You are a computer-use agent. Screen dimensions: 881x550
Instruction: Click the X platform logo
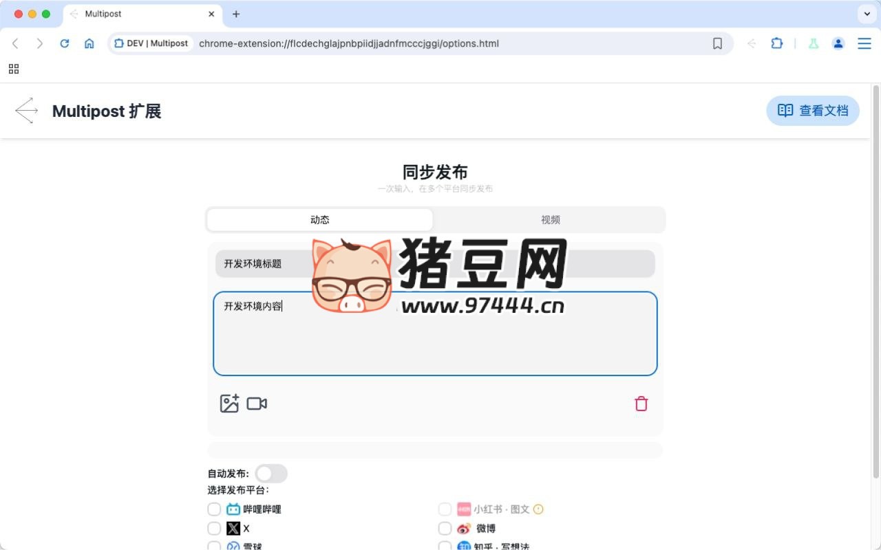pos(233,529)
